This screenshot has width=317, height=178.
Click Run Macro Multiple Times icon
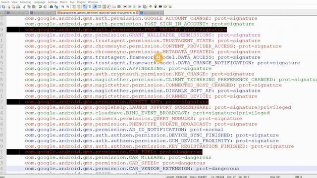(x=140, y=6)
